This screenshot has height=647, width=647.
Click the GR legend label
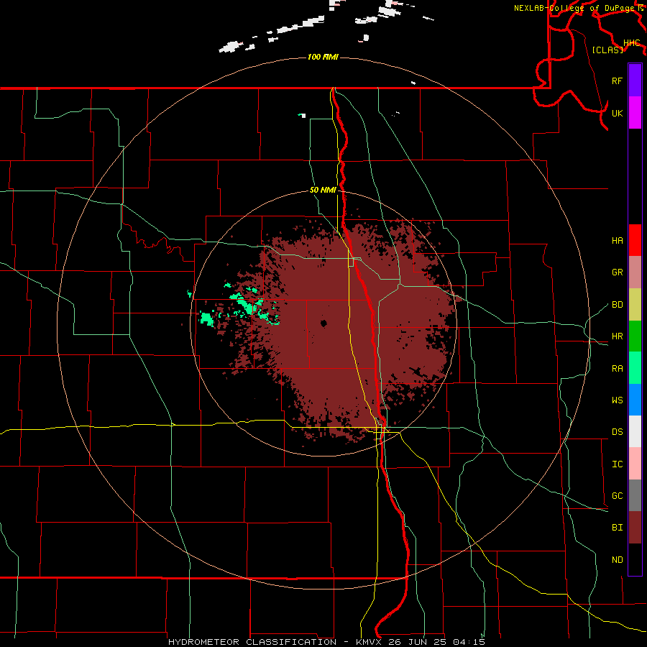click(617, 272)
